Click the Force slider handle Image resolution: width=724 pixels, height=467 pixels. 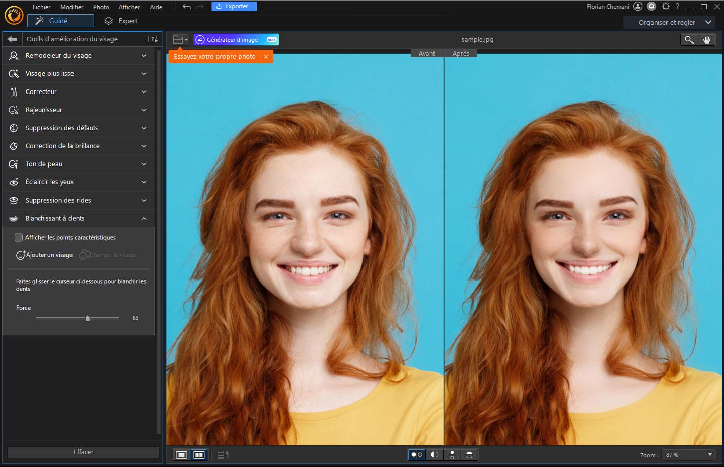88,318
